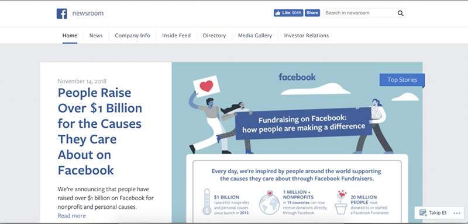
Task: Click the Top Stories badge
Action: point(402,80)
